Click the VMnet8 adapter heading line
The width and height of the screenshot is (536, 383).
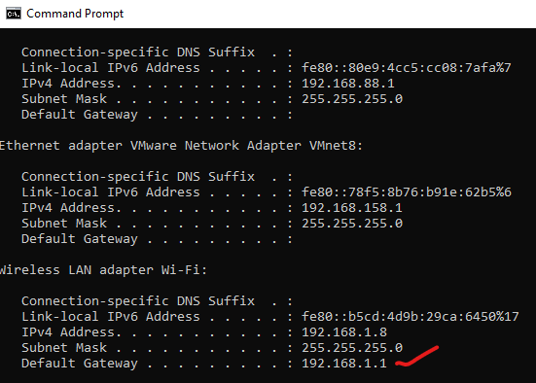pyautogui.click(x=181, y=146)
